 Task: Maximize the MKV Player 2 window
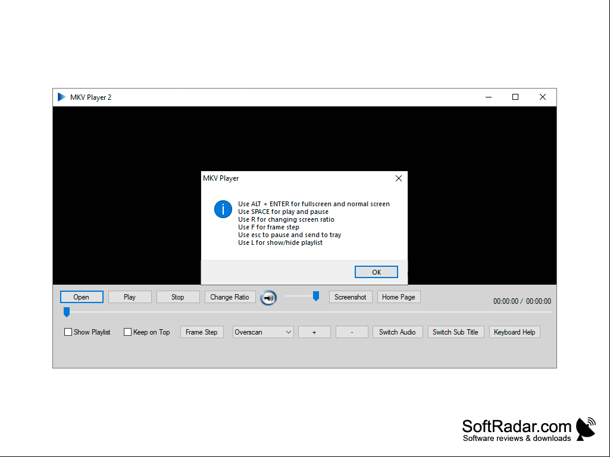point(515,97)
